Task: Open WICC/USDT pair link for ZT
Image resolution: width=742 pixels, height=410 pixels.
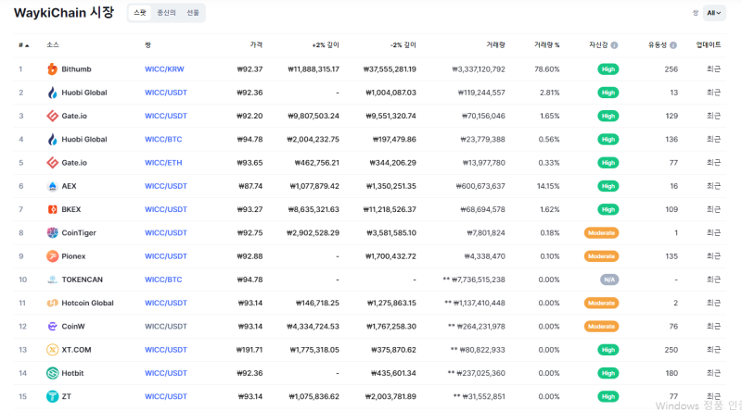Action: [166, 396]
